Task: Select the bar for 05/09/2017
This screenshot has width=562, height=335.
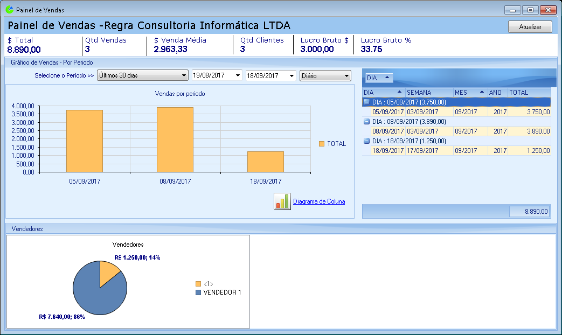Action: coord(85,141)
